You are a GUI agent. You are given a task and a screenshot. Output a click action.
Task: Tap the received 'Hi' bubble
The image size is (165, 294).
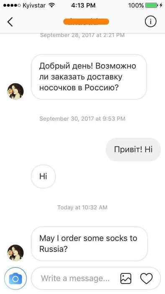pos(43,176)
